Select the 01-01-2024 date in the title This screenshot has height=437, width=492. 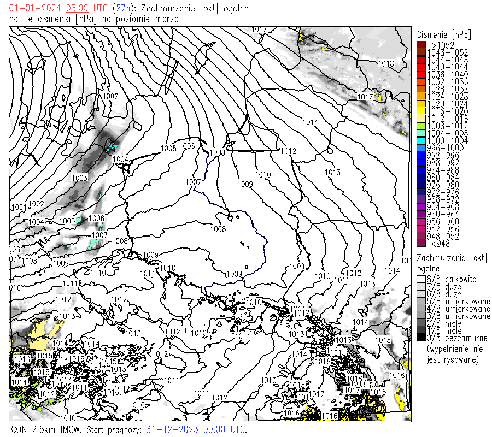(35, 8)
